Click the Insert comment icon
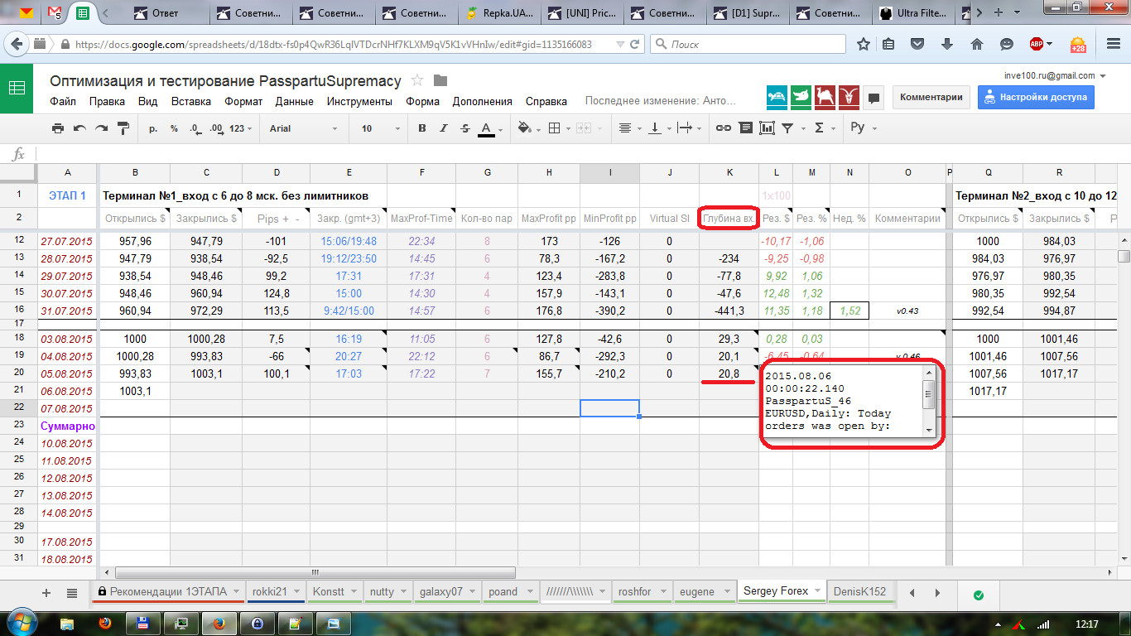Screen dimensions: 1131x636 745,128
